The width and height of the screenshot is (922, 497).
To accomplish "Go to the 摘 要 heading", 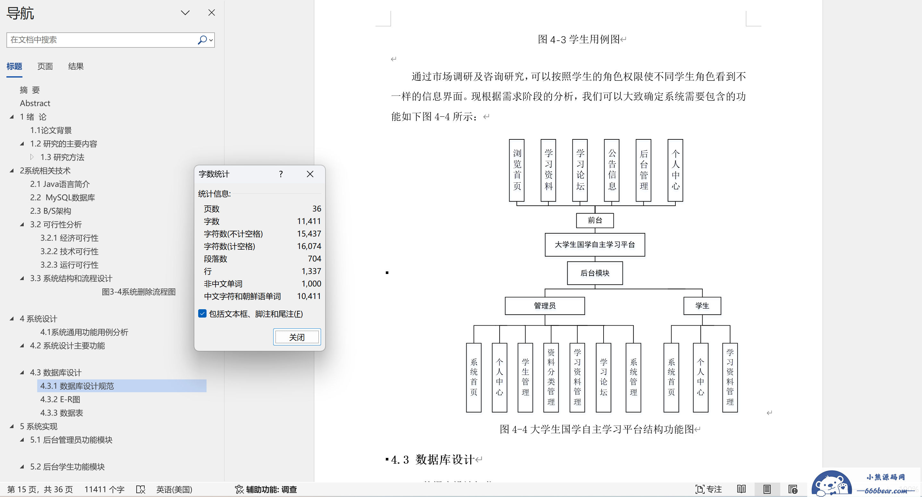I will coord(30,90).
